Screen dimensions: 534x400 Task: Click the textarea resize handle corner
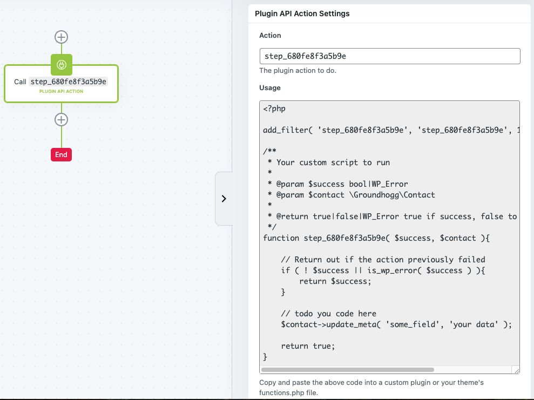516,370
